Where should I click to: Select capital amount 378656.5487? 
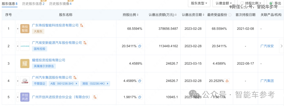coord(168,29)
